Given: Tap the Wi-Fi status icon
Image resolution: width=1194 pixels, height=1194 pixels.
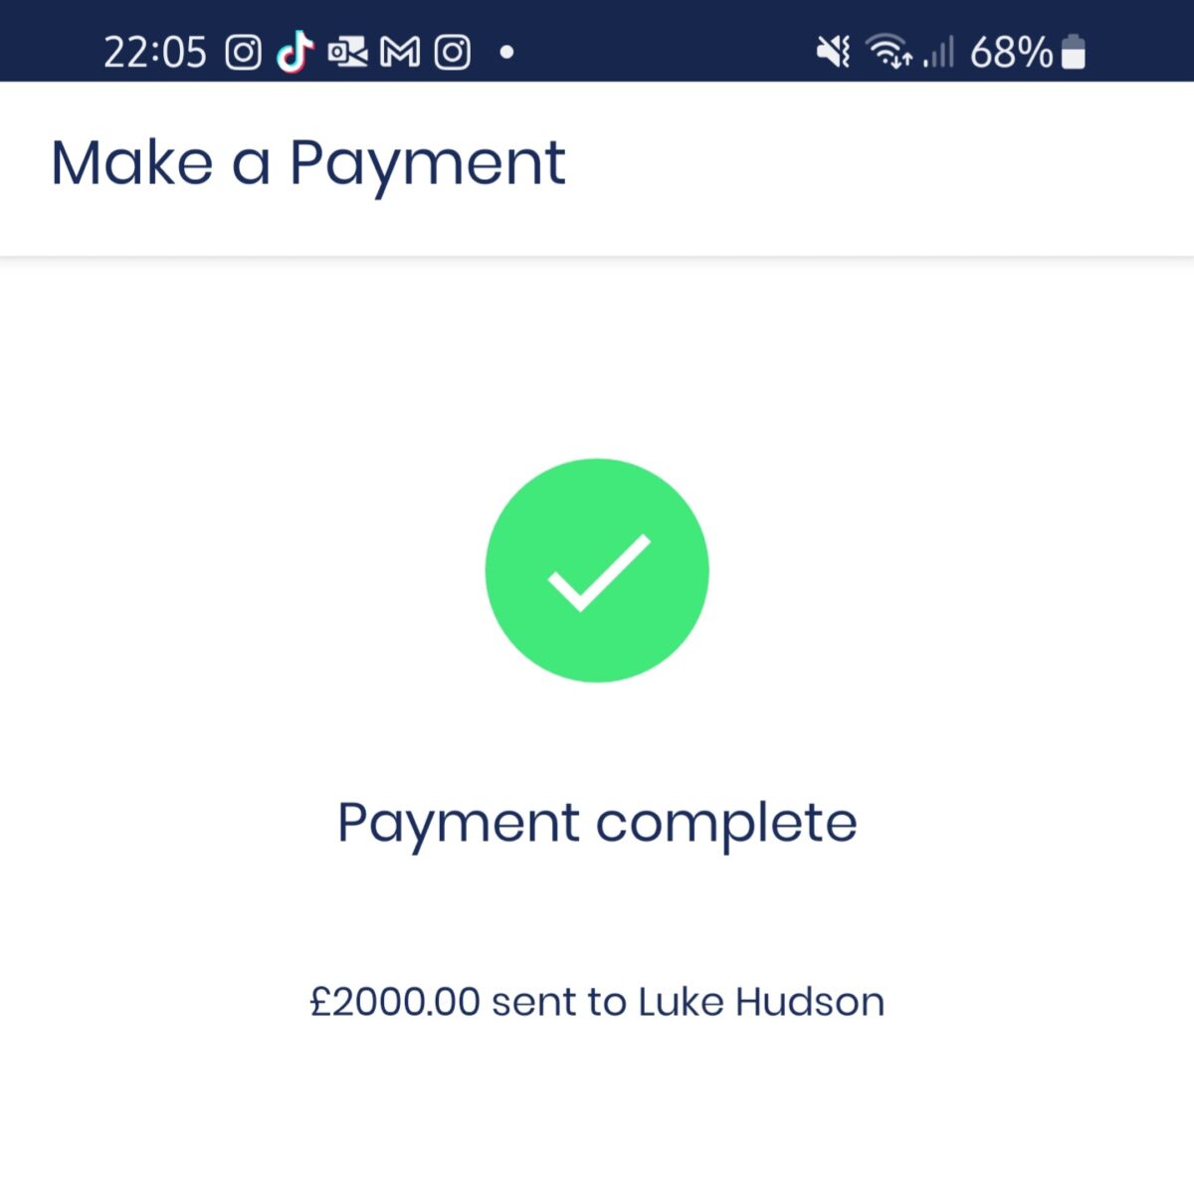Looking at the screenshot, I should click(x=889, y=52).
